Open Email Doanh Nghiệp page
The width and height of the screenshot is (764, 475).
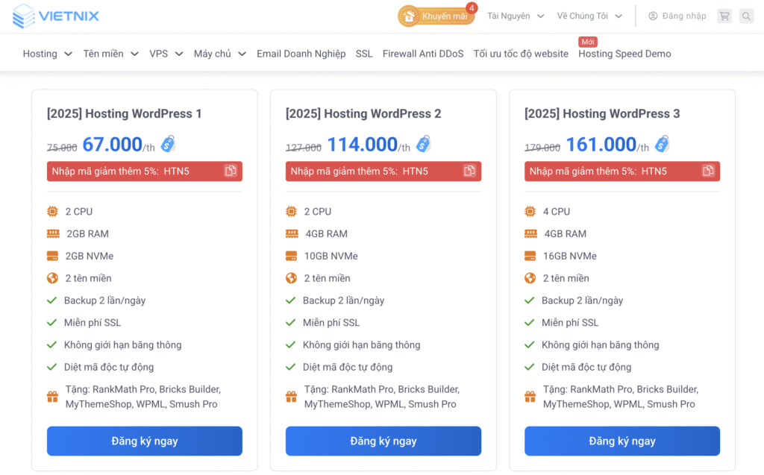tap(301, 54)
